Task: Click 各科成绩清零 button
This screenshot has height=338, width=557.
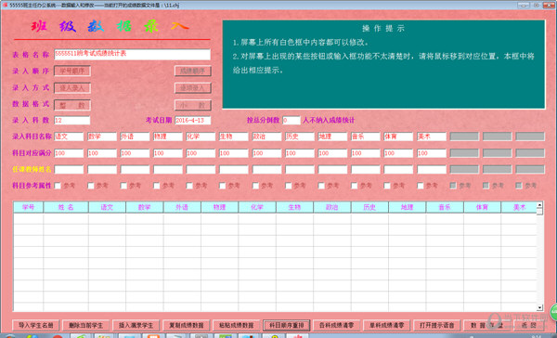Action: tap(336, 325)
